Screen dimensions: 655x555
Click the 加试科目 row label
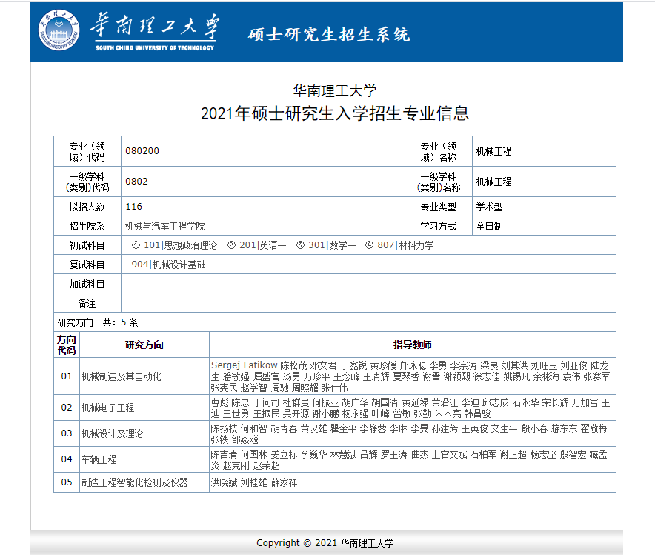[x=87, y=285]
